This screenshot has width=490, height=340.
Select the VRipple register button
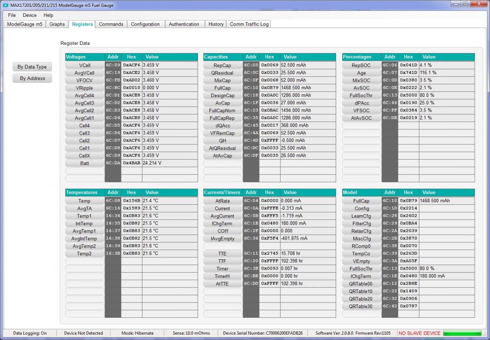point(85,88)
